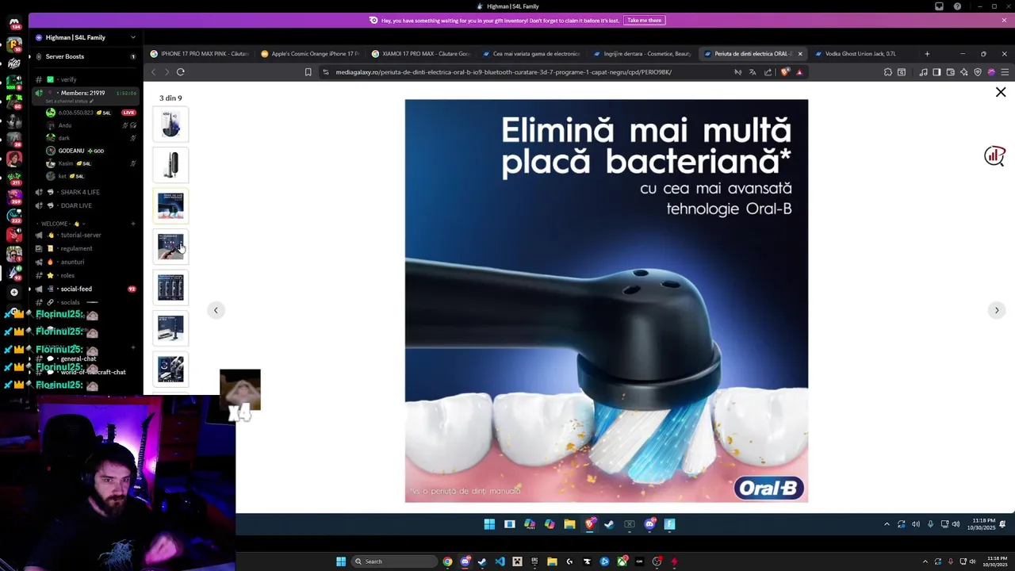
Task: Open the social-feed channel
Action: click(x=86, y=289)
